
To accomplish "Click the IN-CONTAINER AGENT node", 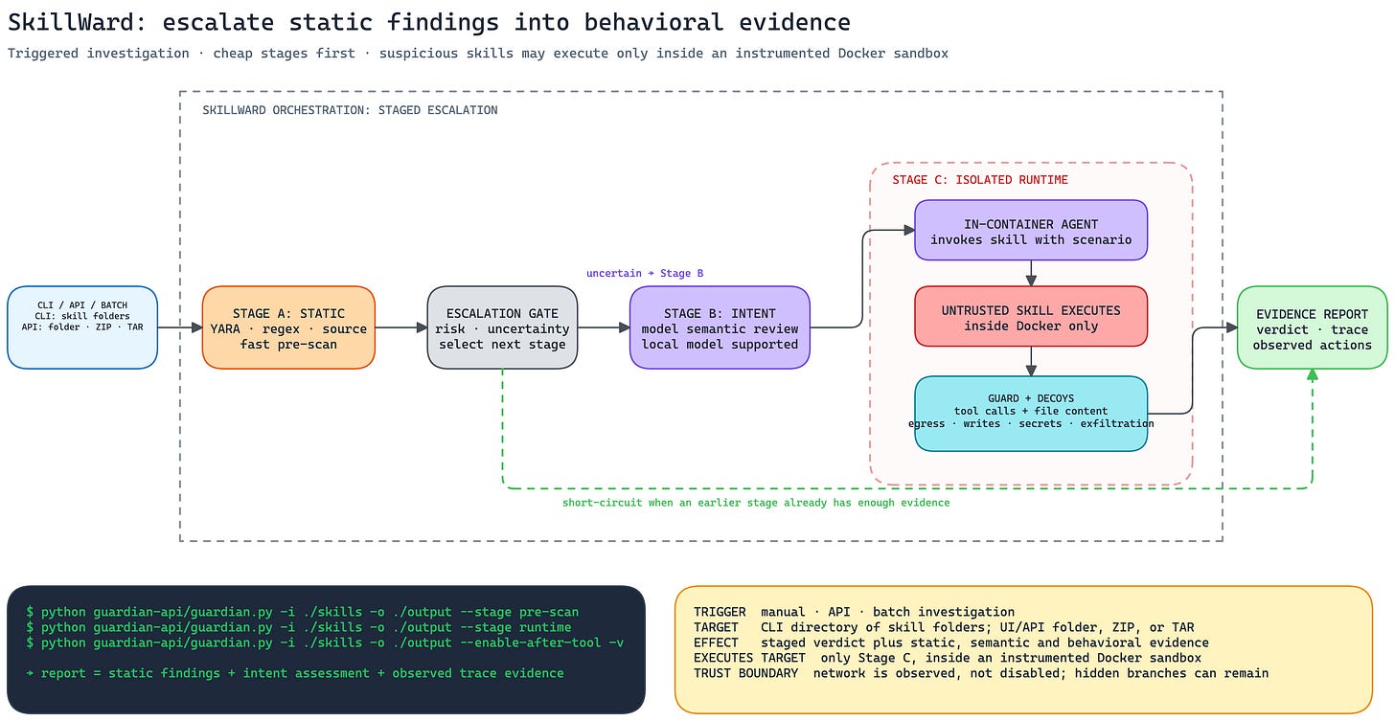I will pos(1031,230).
